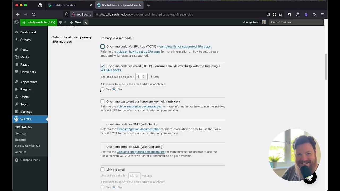The height and width of the screenshot is (191, 340).
Task: Click the purple extension icon in toolbar
Action: (x=306, y=14)
